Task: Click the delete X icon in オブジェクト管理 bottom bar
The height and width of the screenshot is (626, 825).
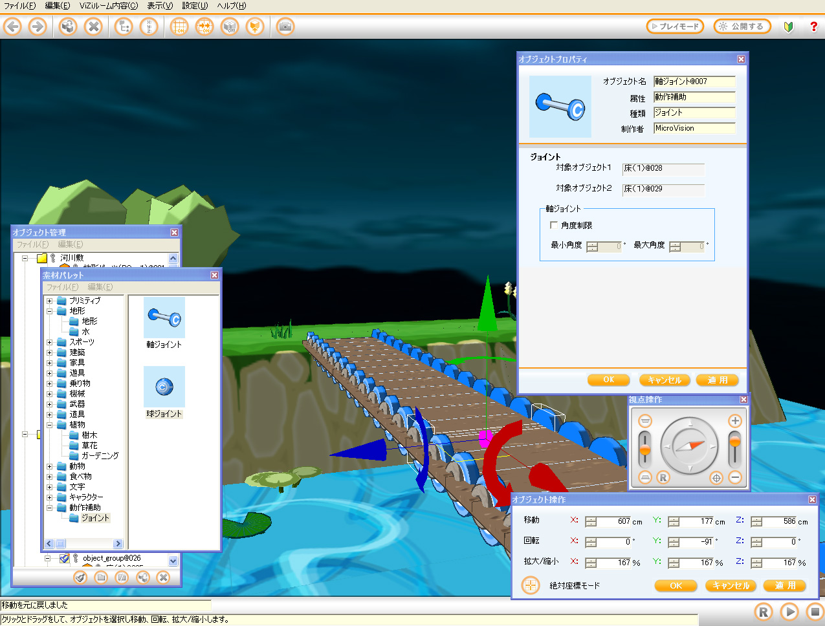Action: coord(163,577)
